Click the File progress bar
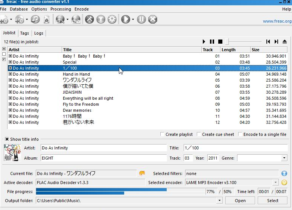 120,192
